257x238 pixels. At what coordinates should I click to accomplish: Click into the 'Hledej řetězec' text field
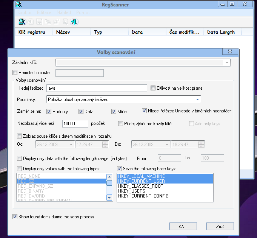pos(96,88)
